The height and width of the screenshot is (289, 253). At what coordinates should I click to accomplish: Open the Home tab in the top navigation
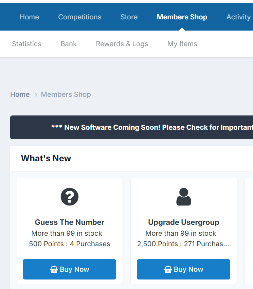pos(29,17)
